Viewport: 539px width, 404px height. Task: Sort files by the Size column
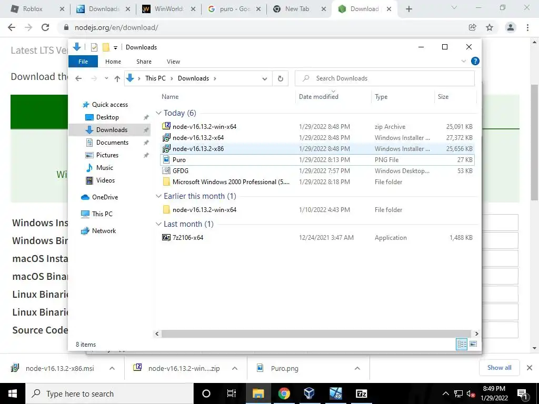[x=443, y=97]
